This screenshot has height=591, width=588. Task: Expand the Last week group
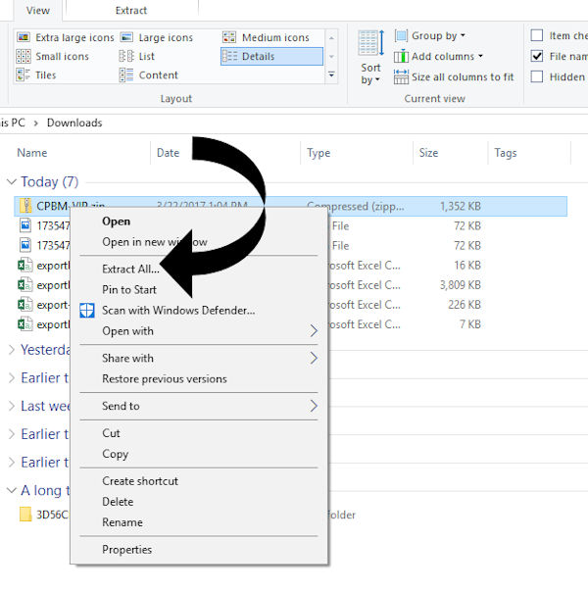click(x=12, y=406)
